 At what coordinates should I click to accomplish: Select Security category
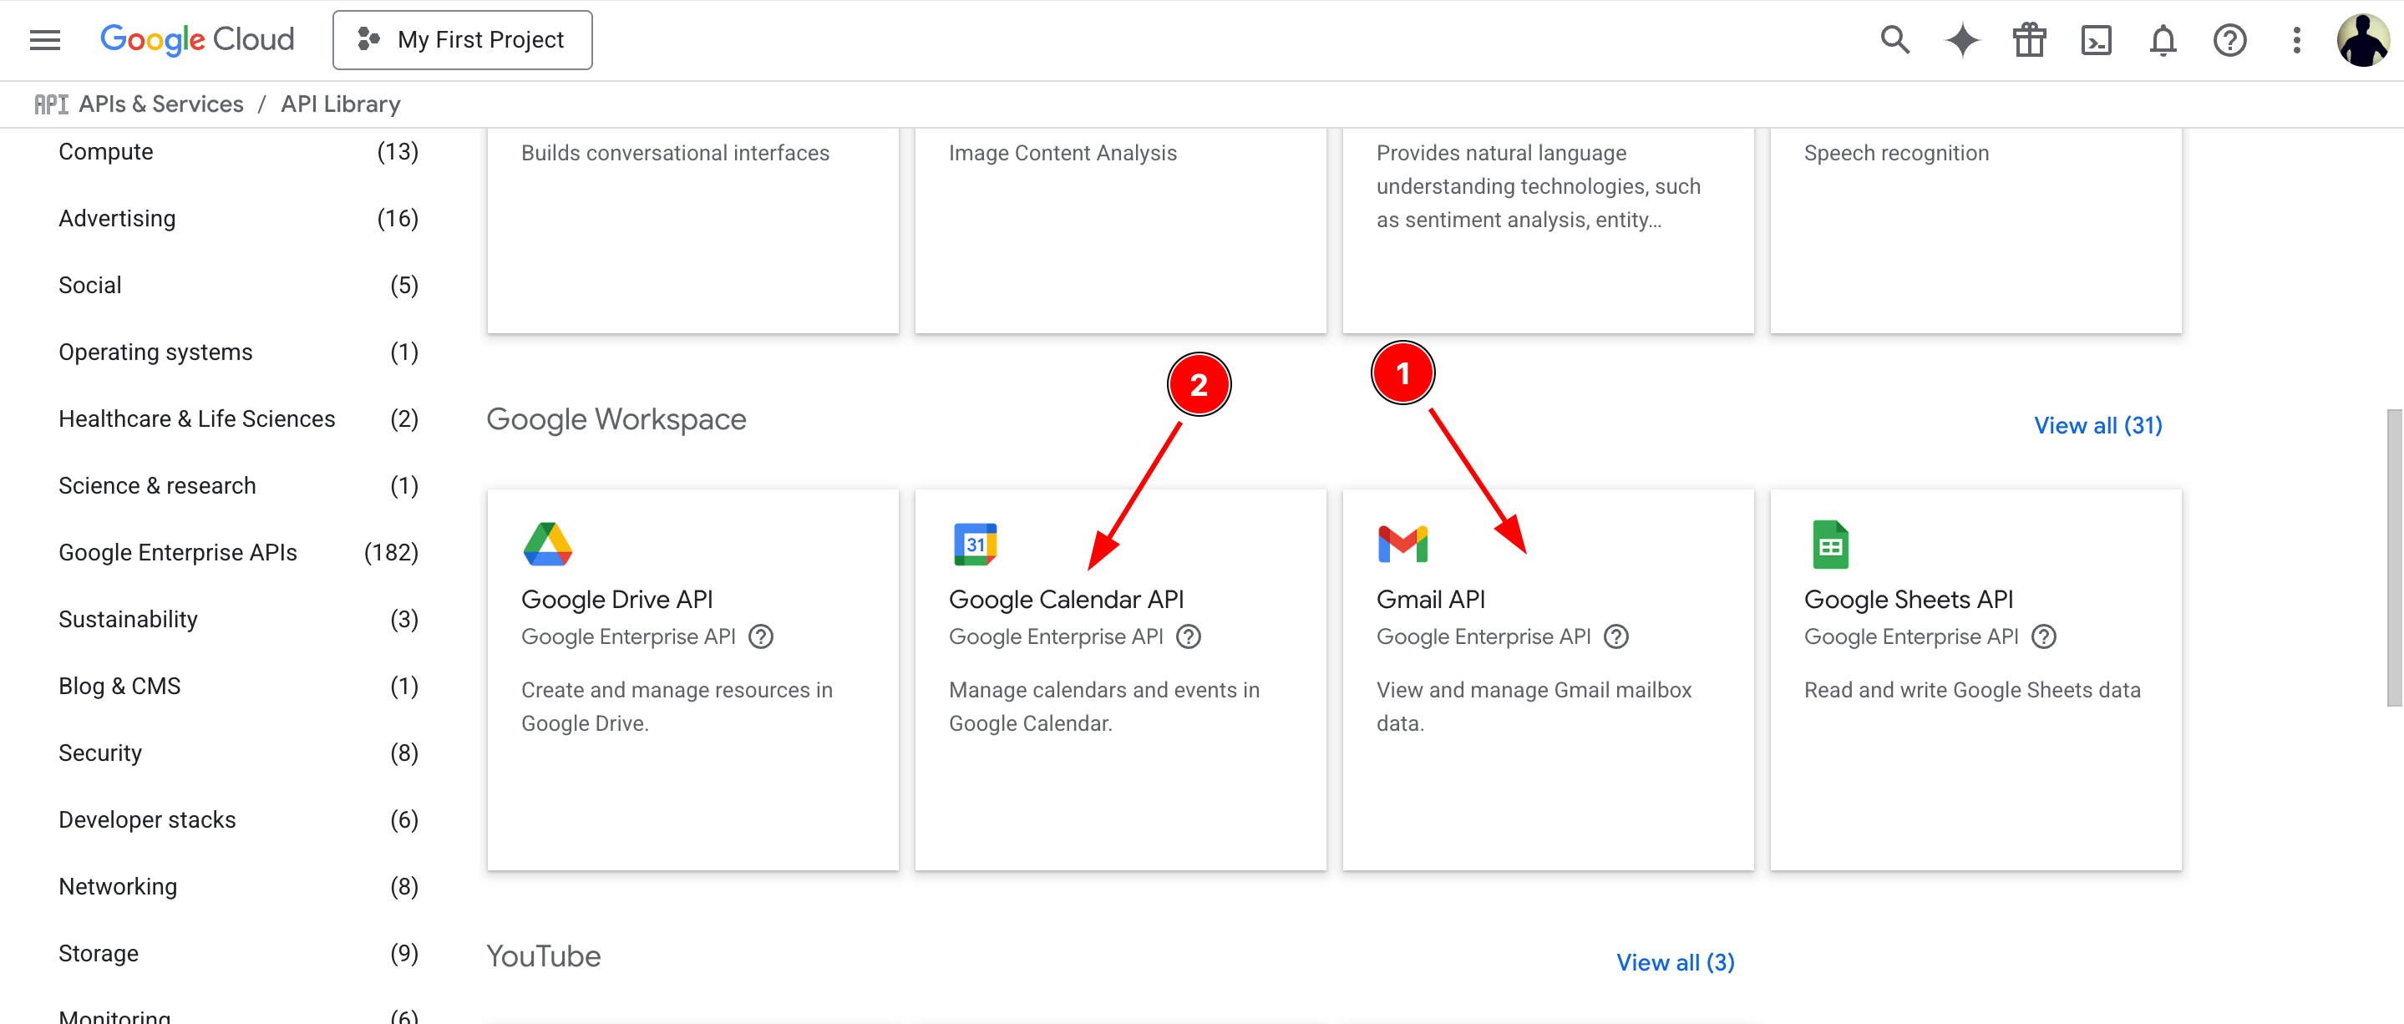pos(238,753)
